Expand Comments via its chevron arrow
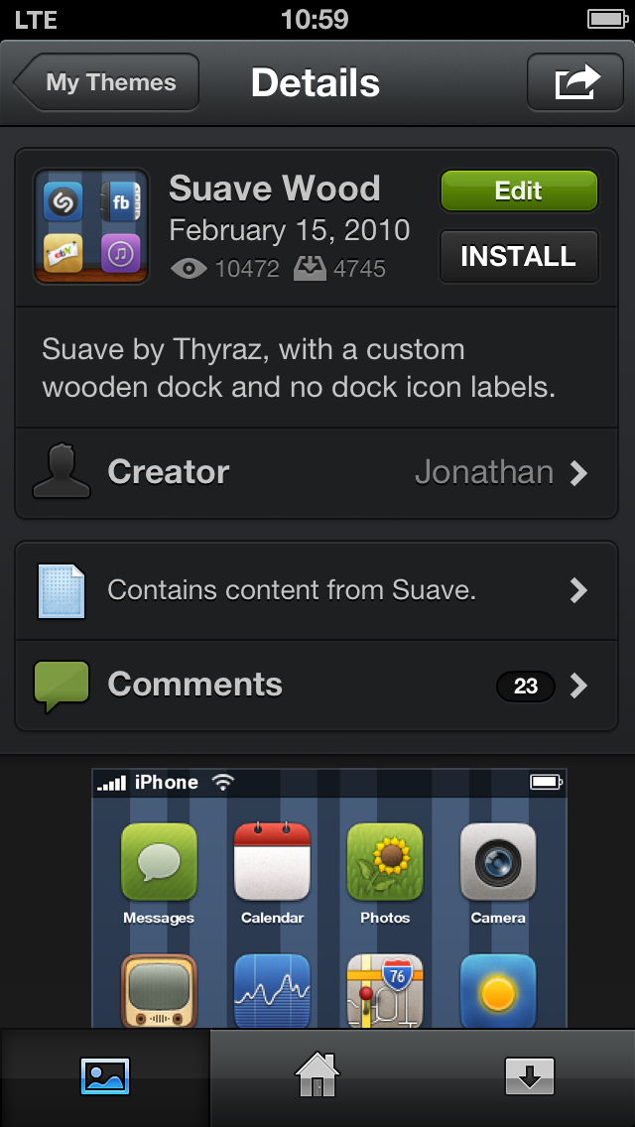This screenshot has width=635, height=1127. (578, 686)
